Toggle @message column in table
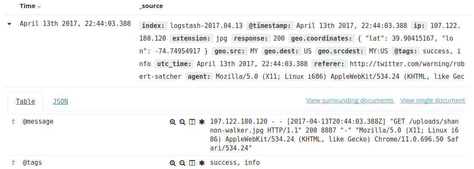 pyautogui.click(x=192, y=122)
